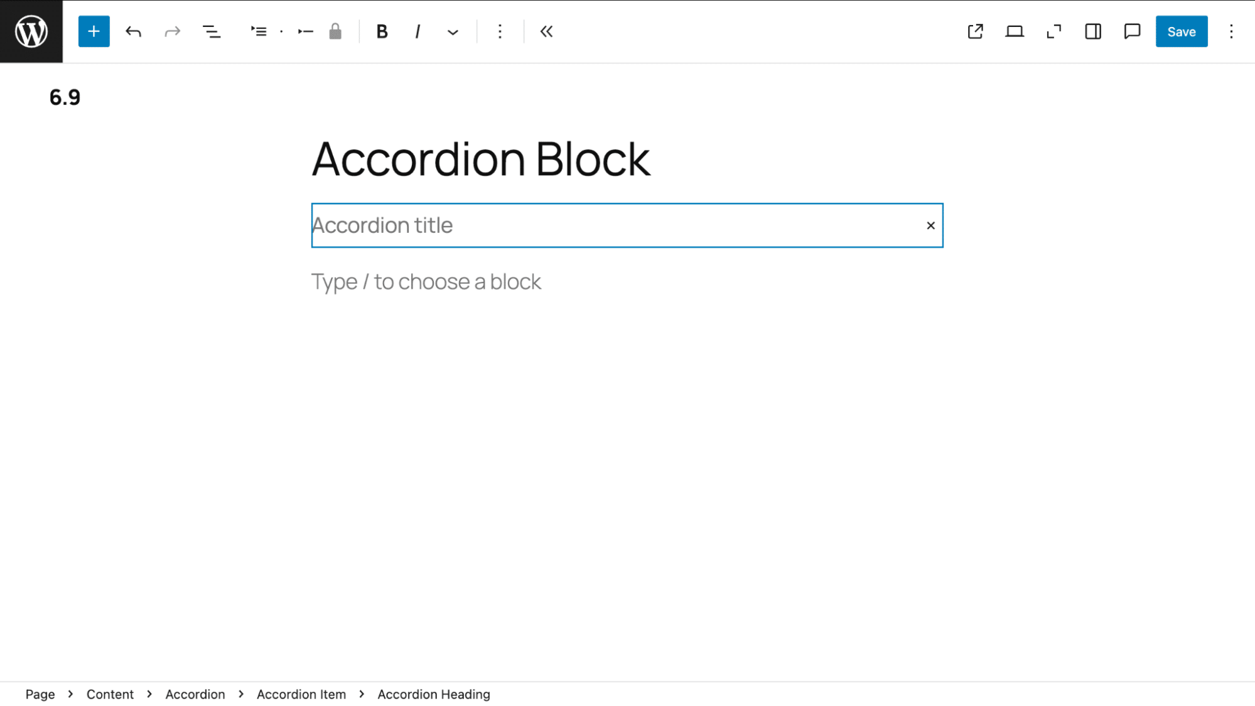Toggle italic formatting
This screenshot has width=1255, height=706.
417,31
